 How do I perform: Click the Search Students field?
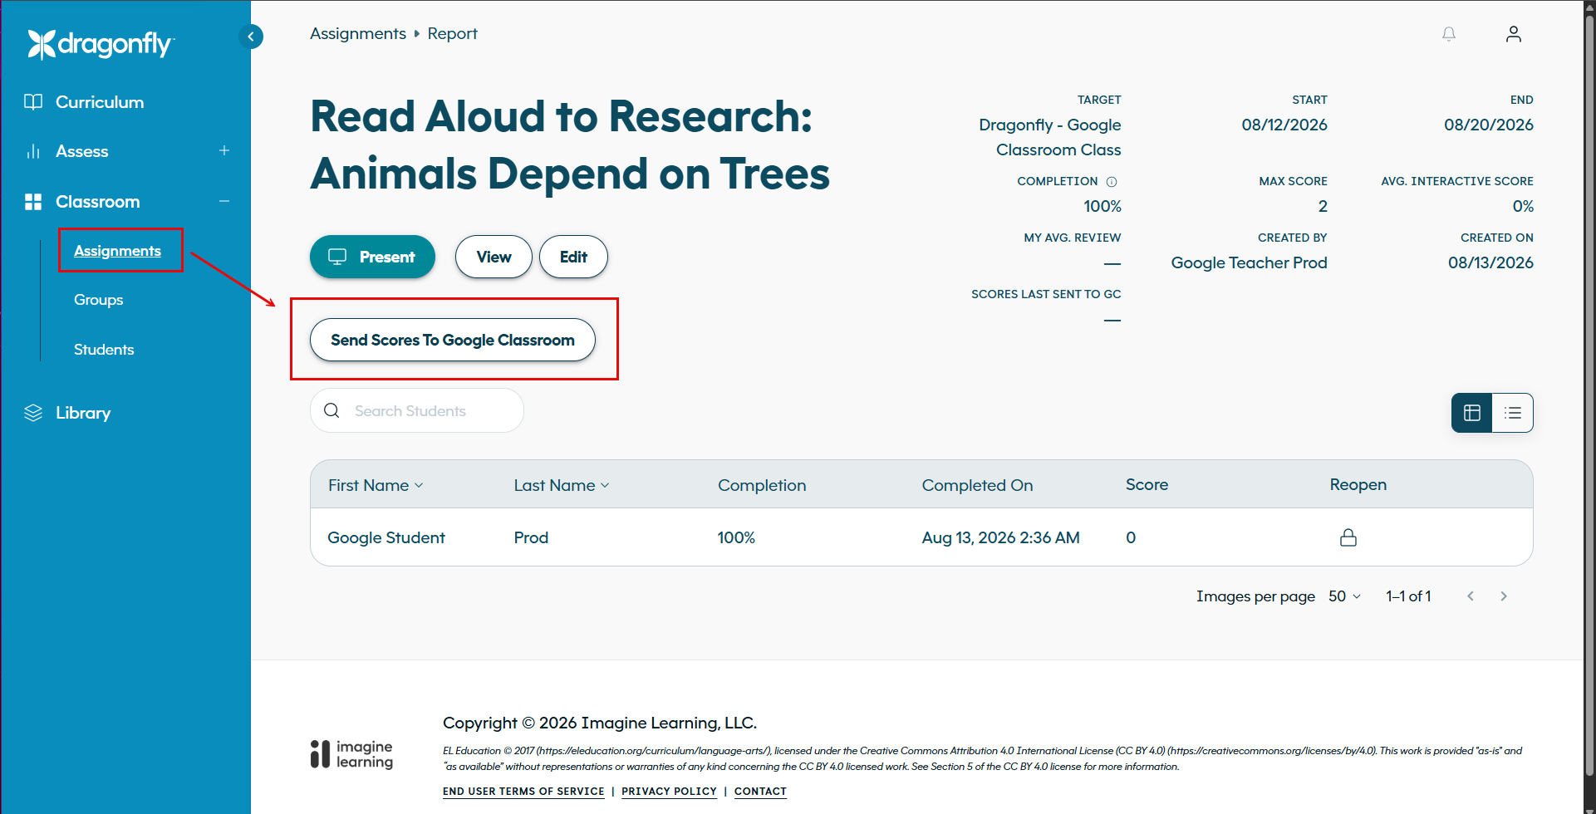point(417,410)
